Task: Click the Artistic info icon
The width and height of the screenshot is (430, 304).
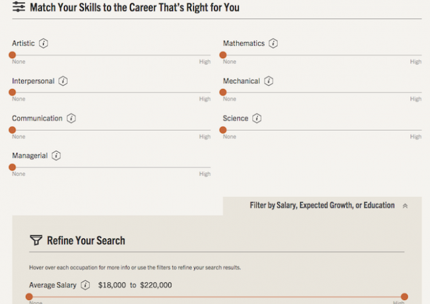Action: pos(43,43)
